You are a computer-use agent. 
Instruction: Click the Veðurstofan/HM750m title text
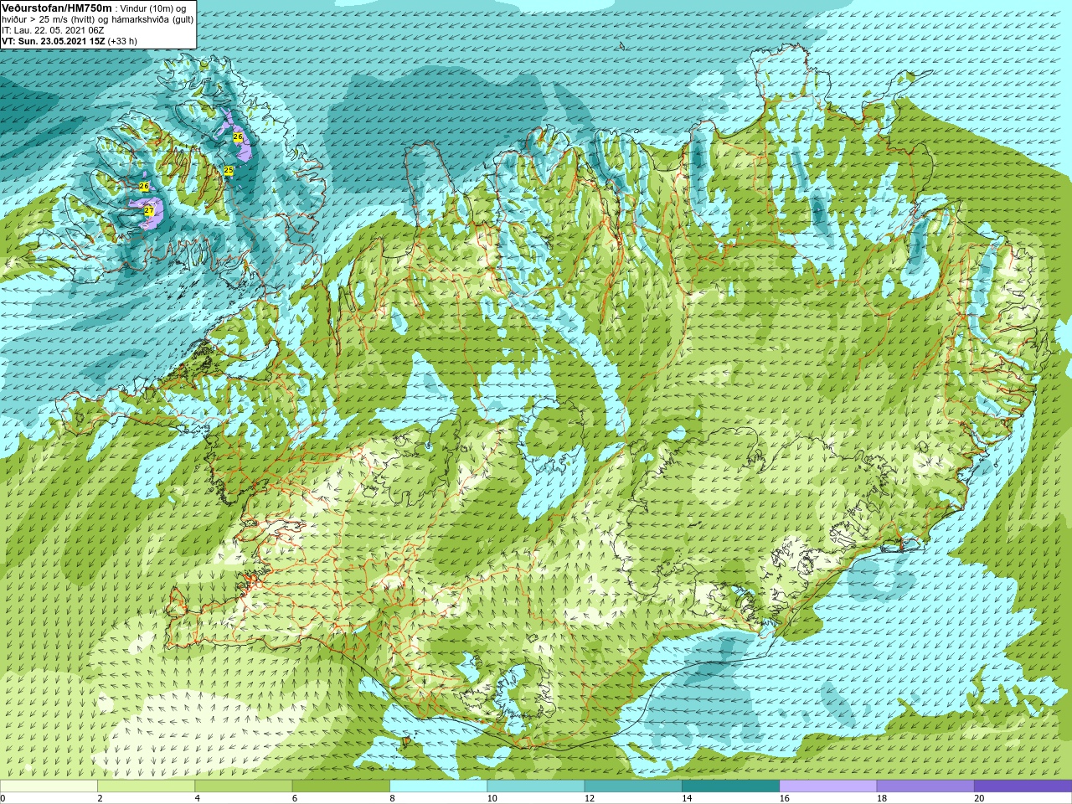57,8
